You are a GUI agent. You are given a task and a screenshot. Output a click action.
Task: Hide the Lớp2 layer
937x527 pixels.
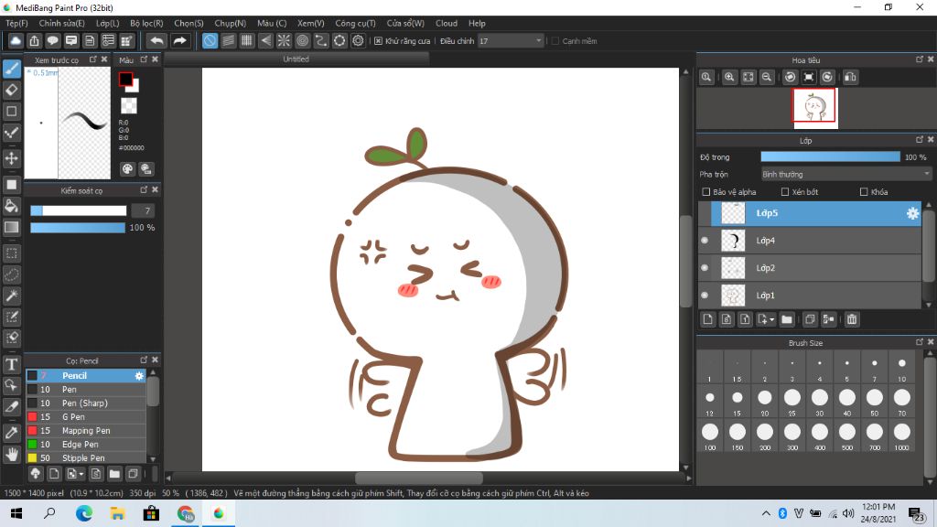click(x=705, y=268)
